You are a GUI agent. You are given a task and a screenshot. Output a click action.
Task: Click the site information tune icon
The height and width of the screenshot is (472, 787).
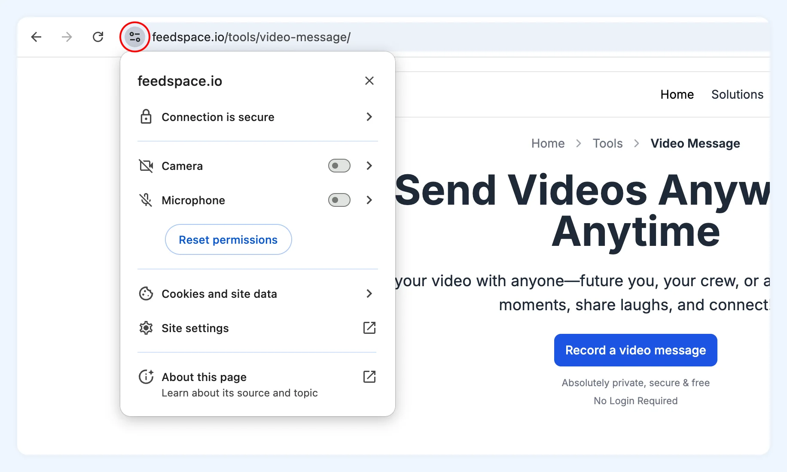(x=135, y=37)
